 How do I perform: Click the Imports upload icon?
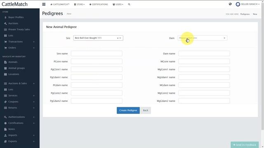5,135
